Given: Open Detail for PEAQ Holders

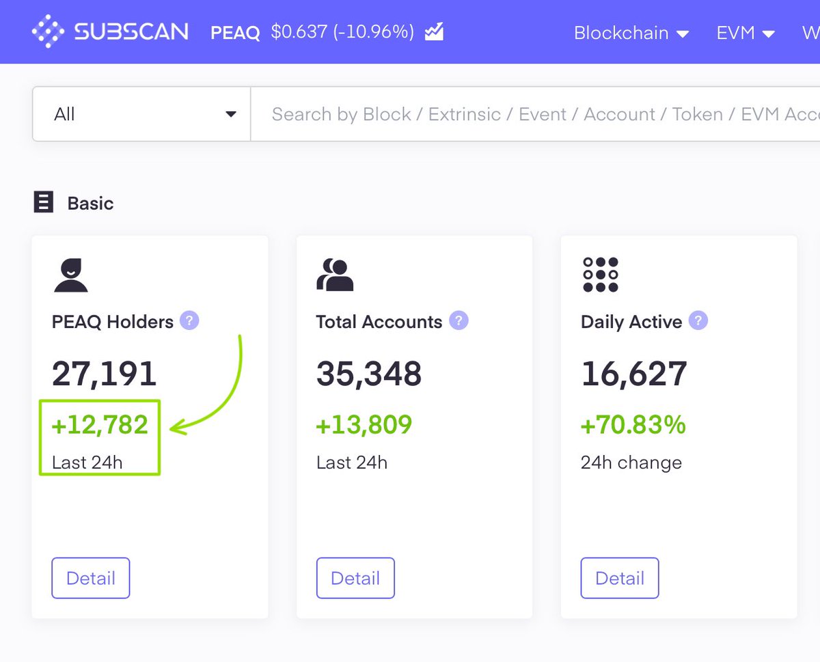Looking at the screenshot, I should [91, 578].
